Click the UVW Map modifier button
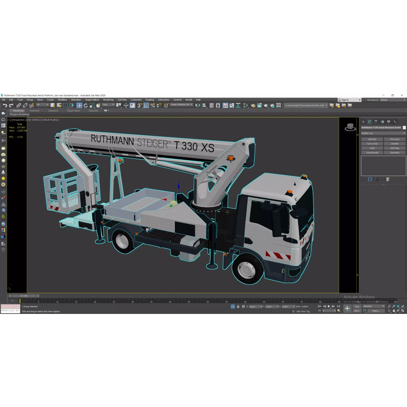The width and height of the screenshot is (407, 407). pyautogui.click(x=395, y=148)
